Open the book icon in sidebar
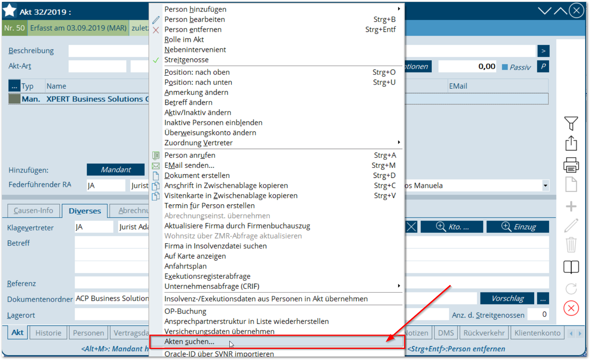The width and height of the screenshot is (590, 360). [571, 267]
